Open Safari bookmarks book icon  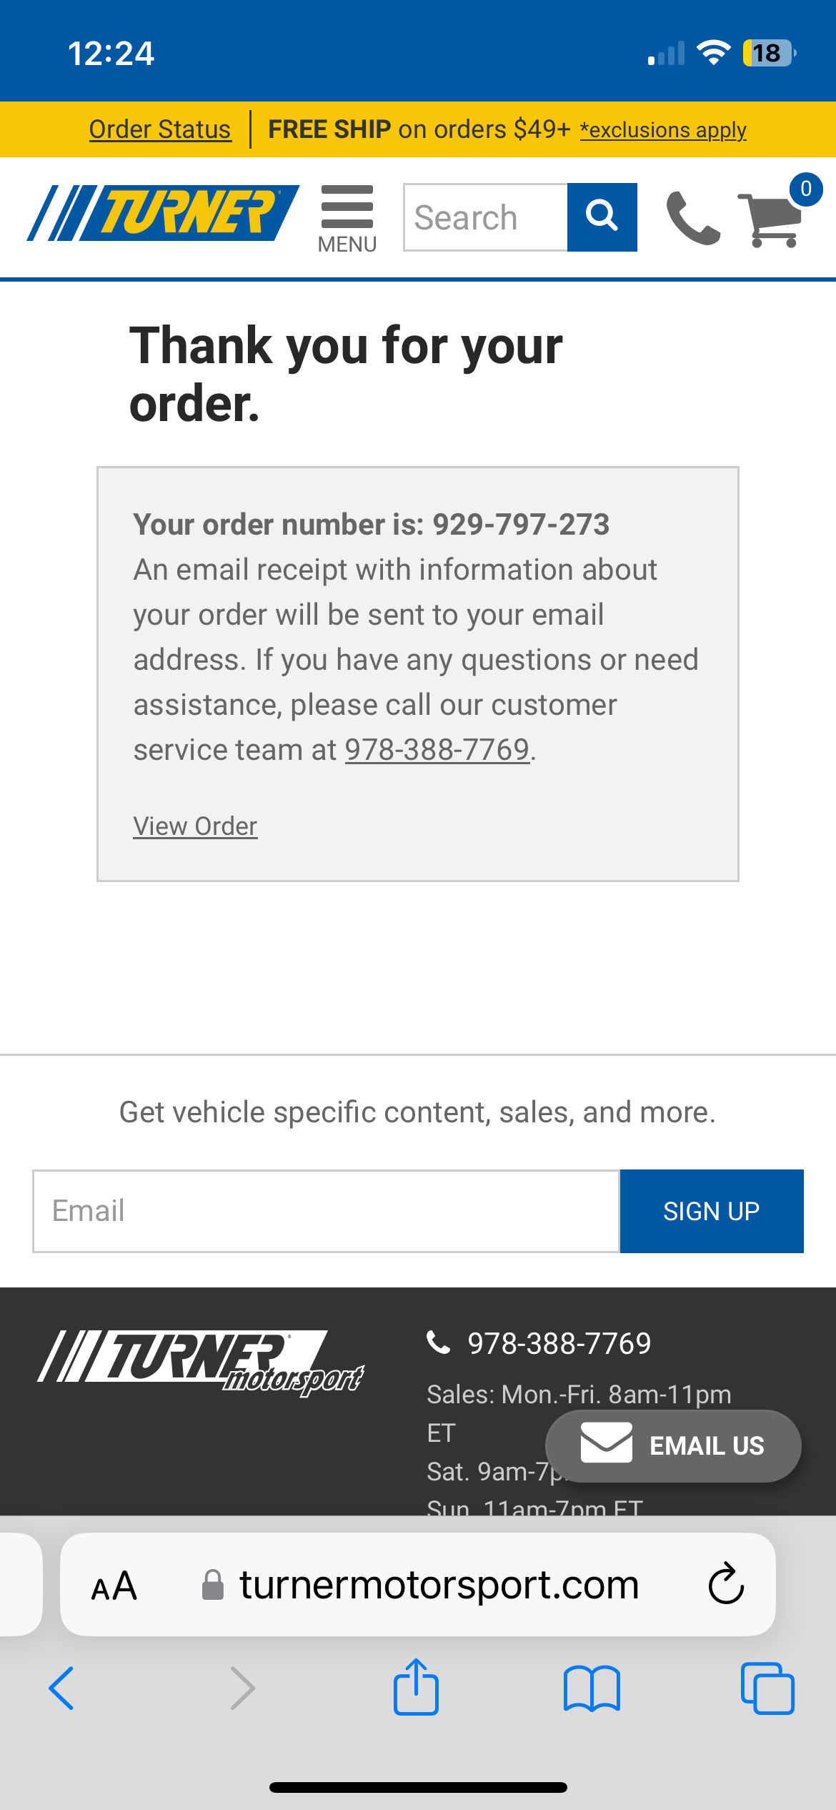tap(592, 1688)
